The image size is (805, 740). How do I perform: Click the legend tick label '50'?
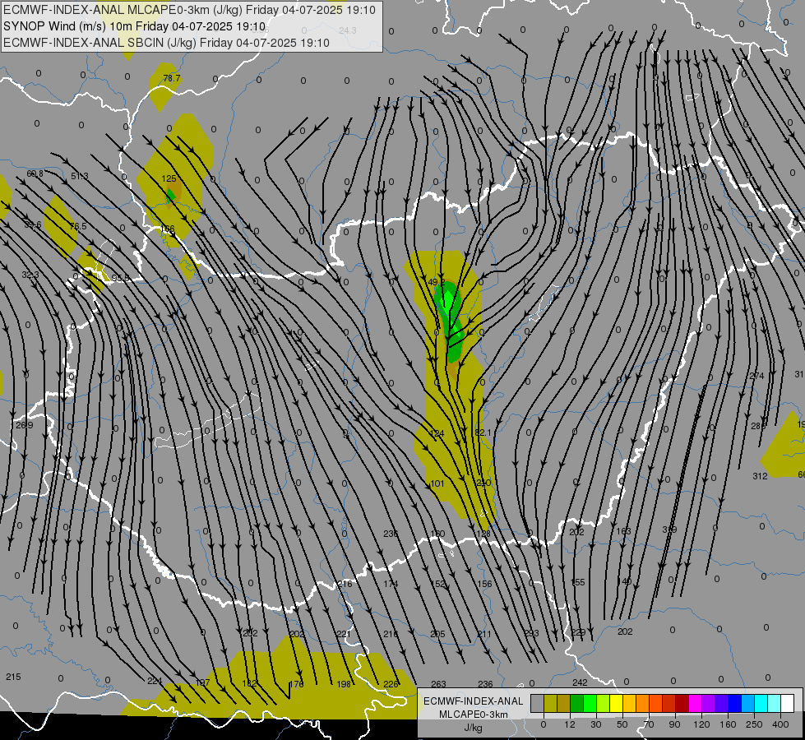click(622, 724)
